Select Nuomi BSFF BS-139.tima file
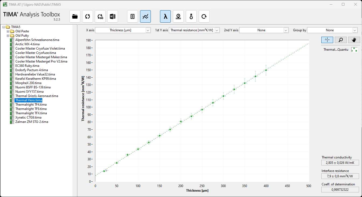This screenshot has height=197, width=362. (33, 87)
